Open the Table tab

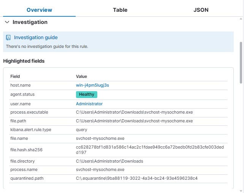(120, 10)
